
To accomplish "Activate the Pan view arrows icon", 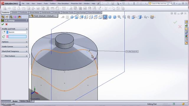I will tap(72, 17).
